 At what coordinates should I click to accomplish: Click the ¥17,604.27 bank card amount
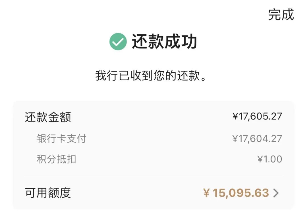point(257,139)
